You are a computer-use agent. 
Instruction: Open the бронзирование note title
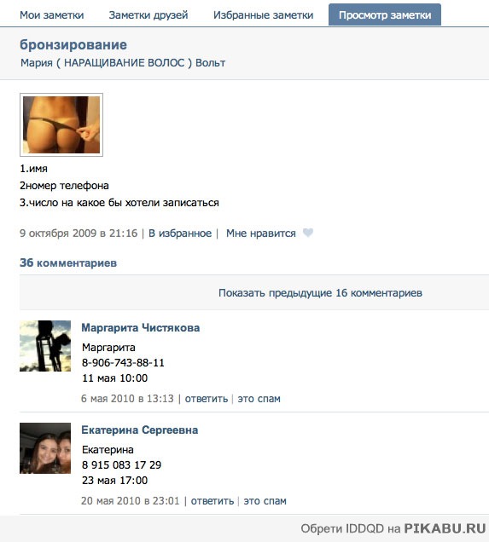point(73,44)
